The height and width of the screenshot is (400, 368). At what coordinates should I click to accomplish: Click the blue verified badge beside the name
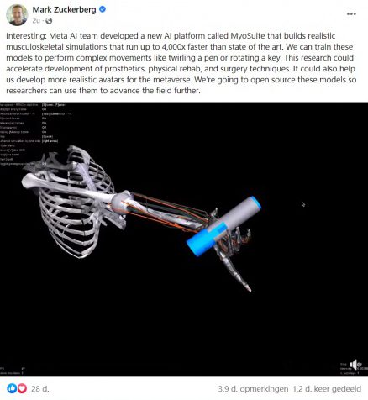103,9
